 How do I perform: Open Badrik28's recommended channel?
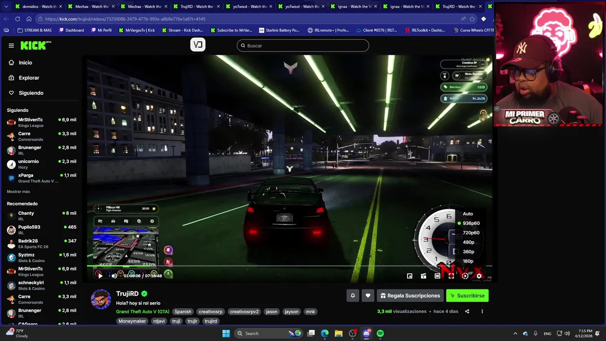point(41,243)
